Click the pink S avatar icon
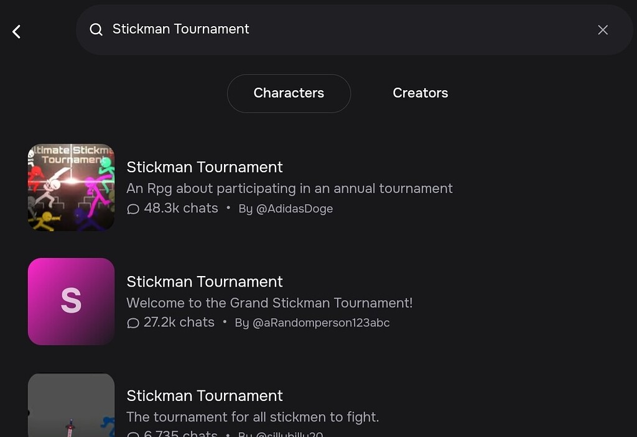The height and width of the screenshot is (437, 637). coord(70,301)
